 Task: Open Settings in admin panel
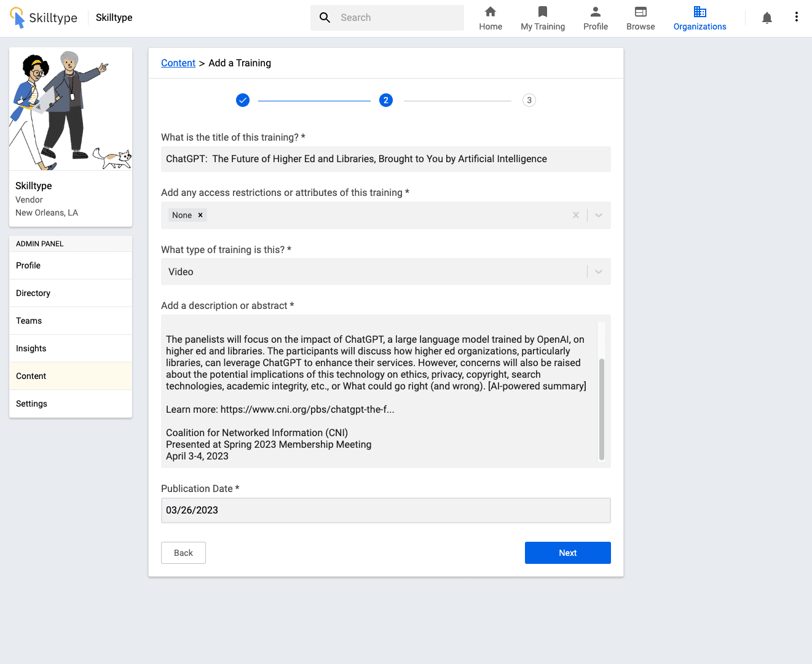71,404
